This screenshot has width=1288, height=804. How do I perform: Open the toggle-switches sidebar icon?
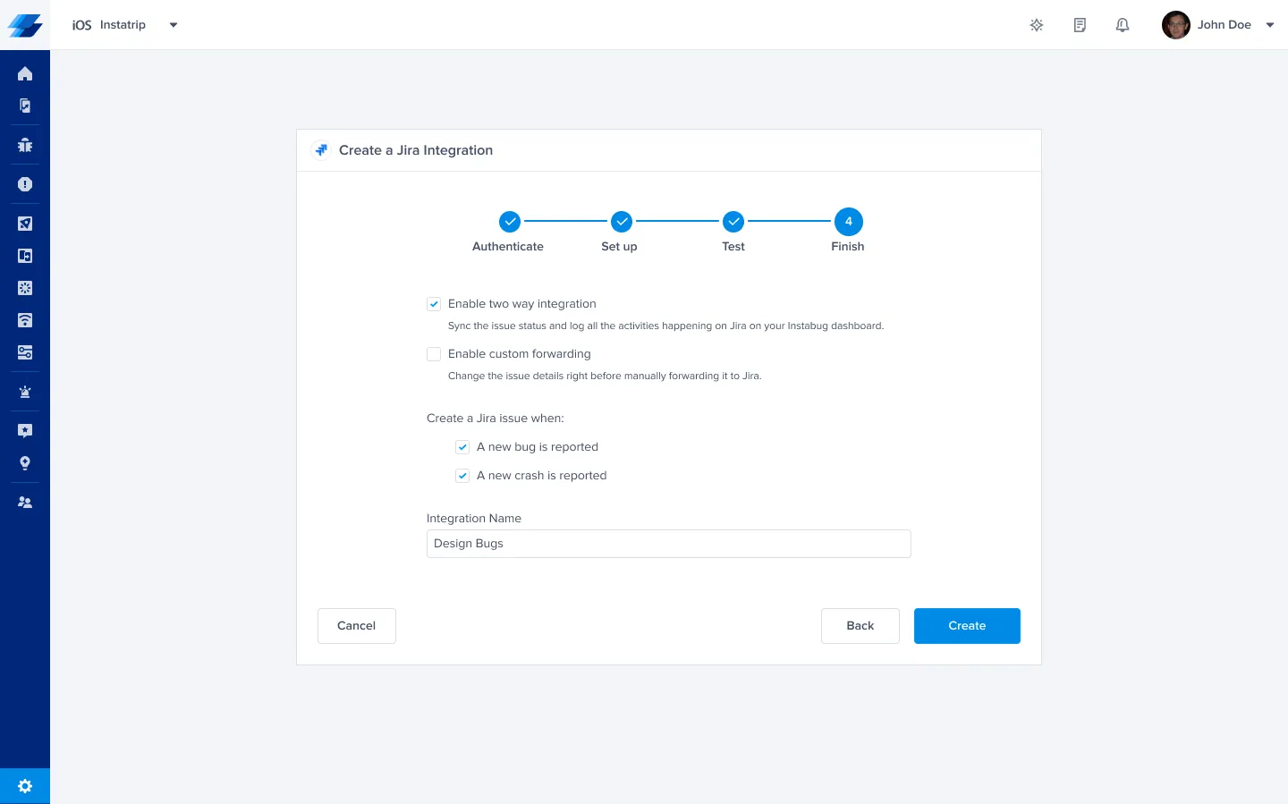point(25,352)
